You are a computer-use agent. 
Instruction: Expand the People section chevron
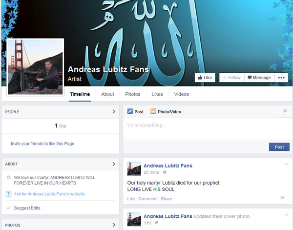pos(114,112)
